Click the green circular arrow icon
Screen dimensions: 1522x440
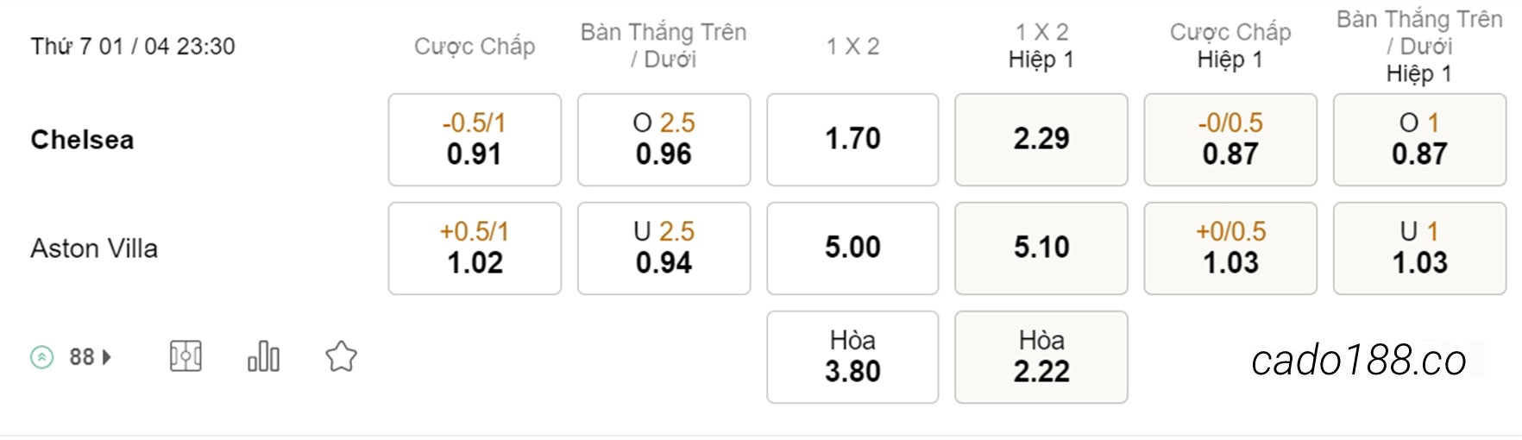[41, 357]
